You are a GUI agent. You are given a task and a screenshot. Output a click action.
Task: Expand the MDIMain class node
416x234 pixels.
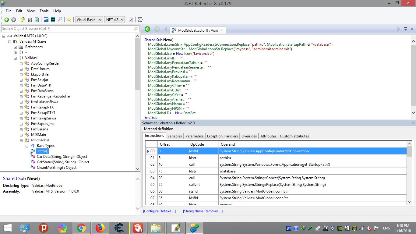coord(21,135)
